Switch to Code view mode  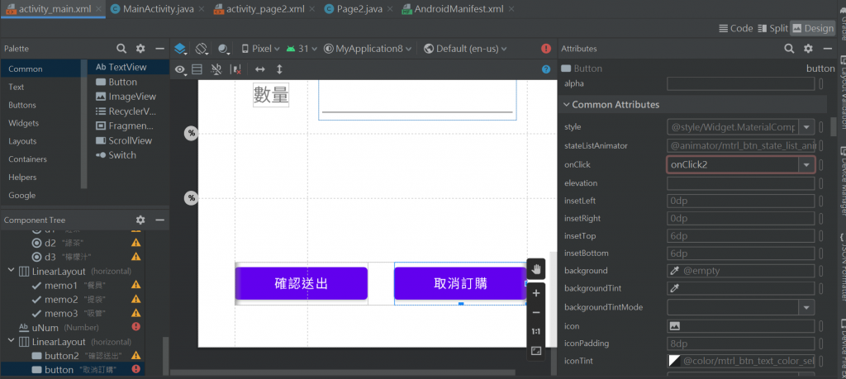(x=736, y=29)
